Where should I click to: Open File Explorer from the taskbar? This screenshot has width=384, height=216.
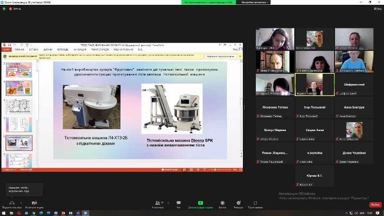(x=11, y=213)
